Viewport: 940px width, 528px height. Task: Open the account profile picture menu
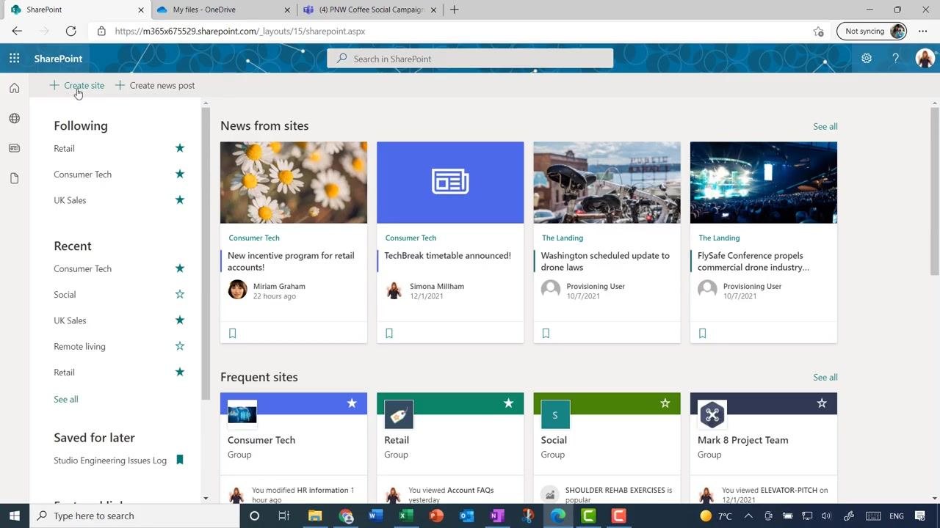[925, 59]
